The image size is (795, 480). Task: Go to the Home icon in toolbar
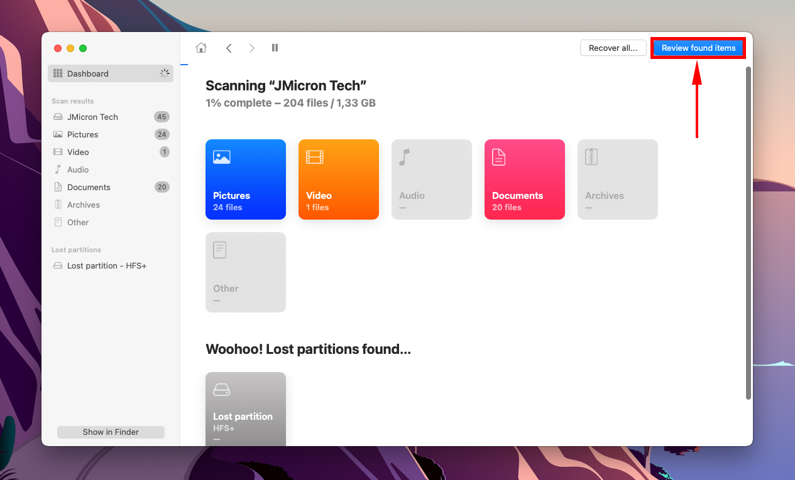coord(201,48)
